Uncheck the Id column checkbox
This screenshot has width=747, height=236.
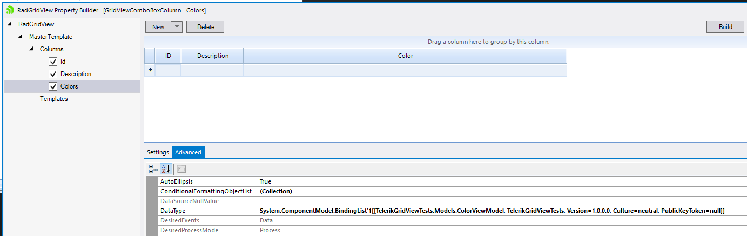(53, 62)
